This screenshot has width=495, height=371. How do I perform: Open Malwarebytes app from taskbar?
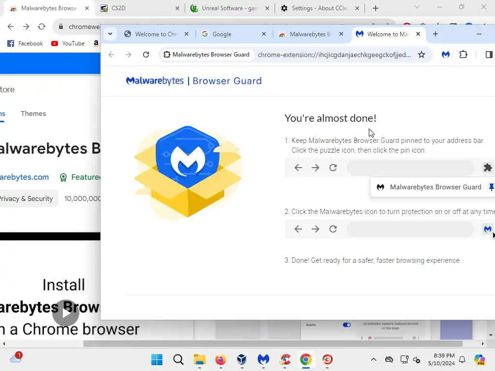[x=263, y=359]
